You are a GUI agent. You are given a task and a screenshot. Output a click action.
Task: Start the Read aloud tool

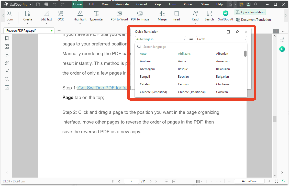coord(195,16)
